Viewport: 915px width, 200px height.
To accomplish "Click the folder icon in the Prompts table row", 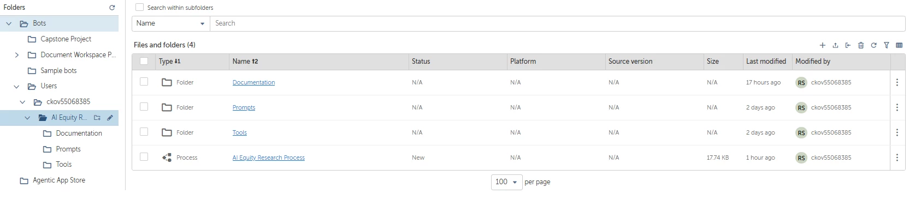I will 167,107.
